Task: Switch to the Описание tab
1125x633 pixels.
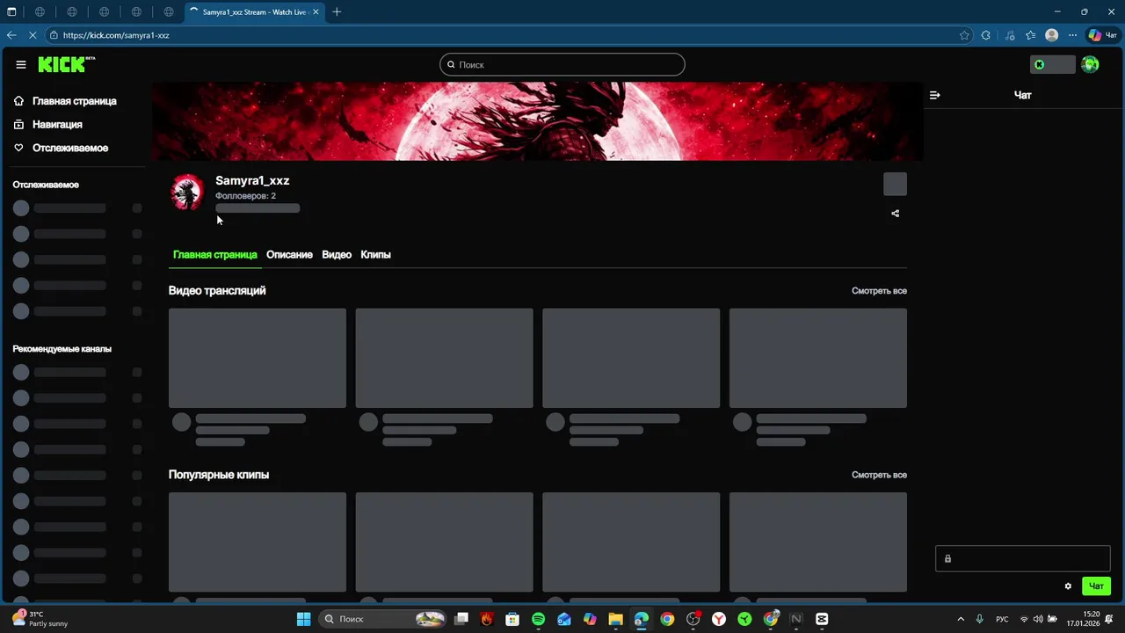Action: coord(289,255)
